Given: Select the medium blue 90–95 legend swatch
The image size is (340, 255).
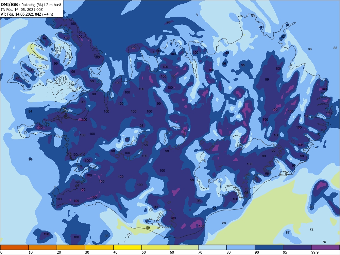Looking at the screenshot, I should click(x=269, y=248).
